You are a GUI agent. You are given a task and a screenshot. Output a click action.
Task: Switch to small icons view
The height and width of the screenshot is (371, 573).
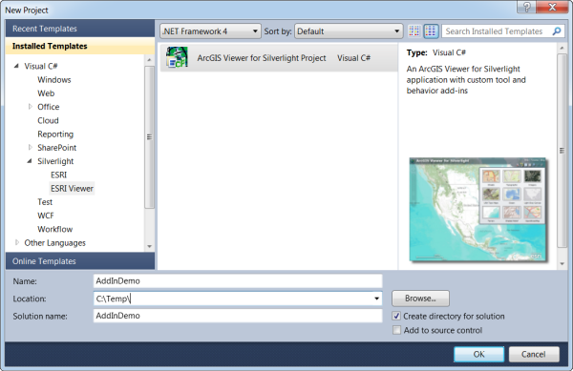tap(414, 31)
